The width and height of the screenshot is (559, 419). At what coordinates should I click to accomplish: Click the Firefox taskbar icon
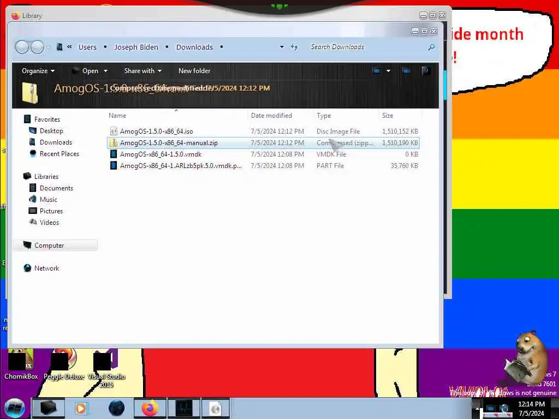(x=150, y=408)
